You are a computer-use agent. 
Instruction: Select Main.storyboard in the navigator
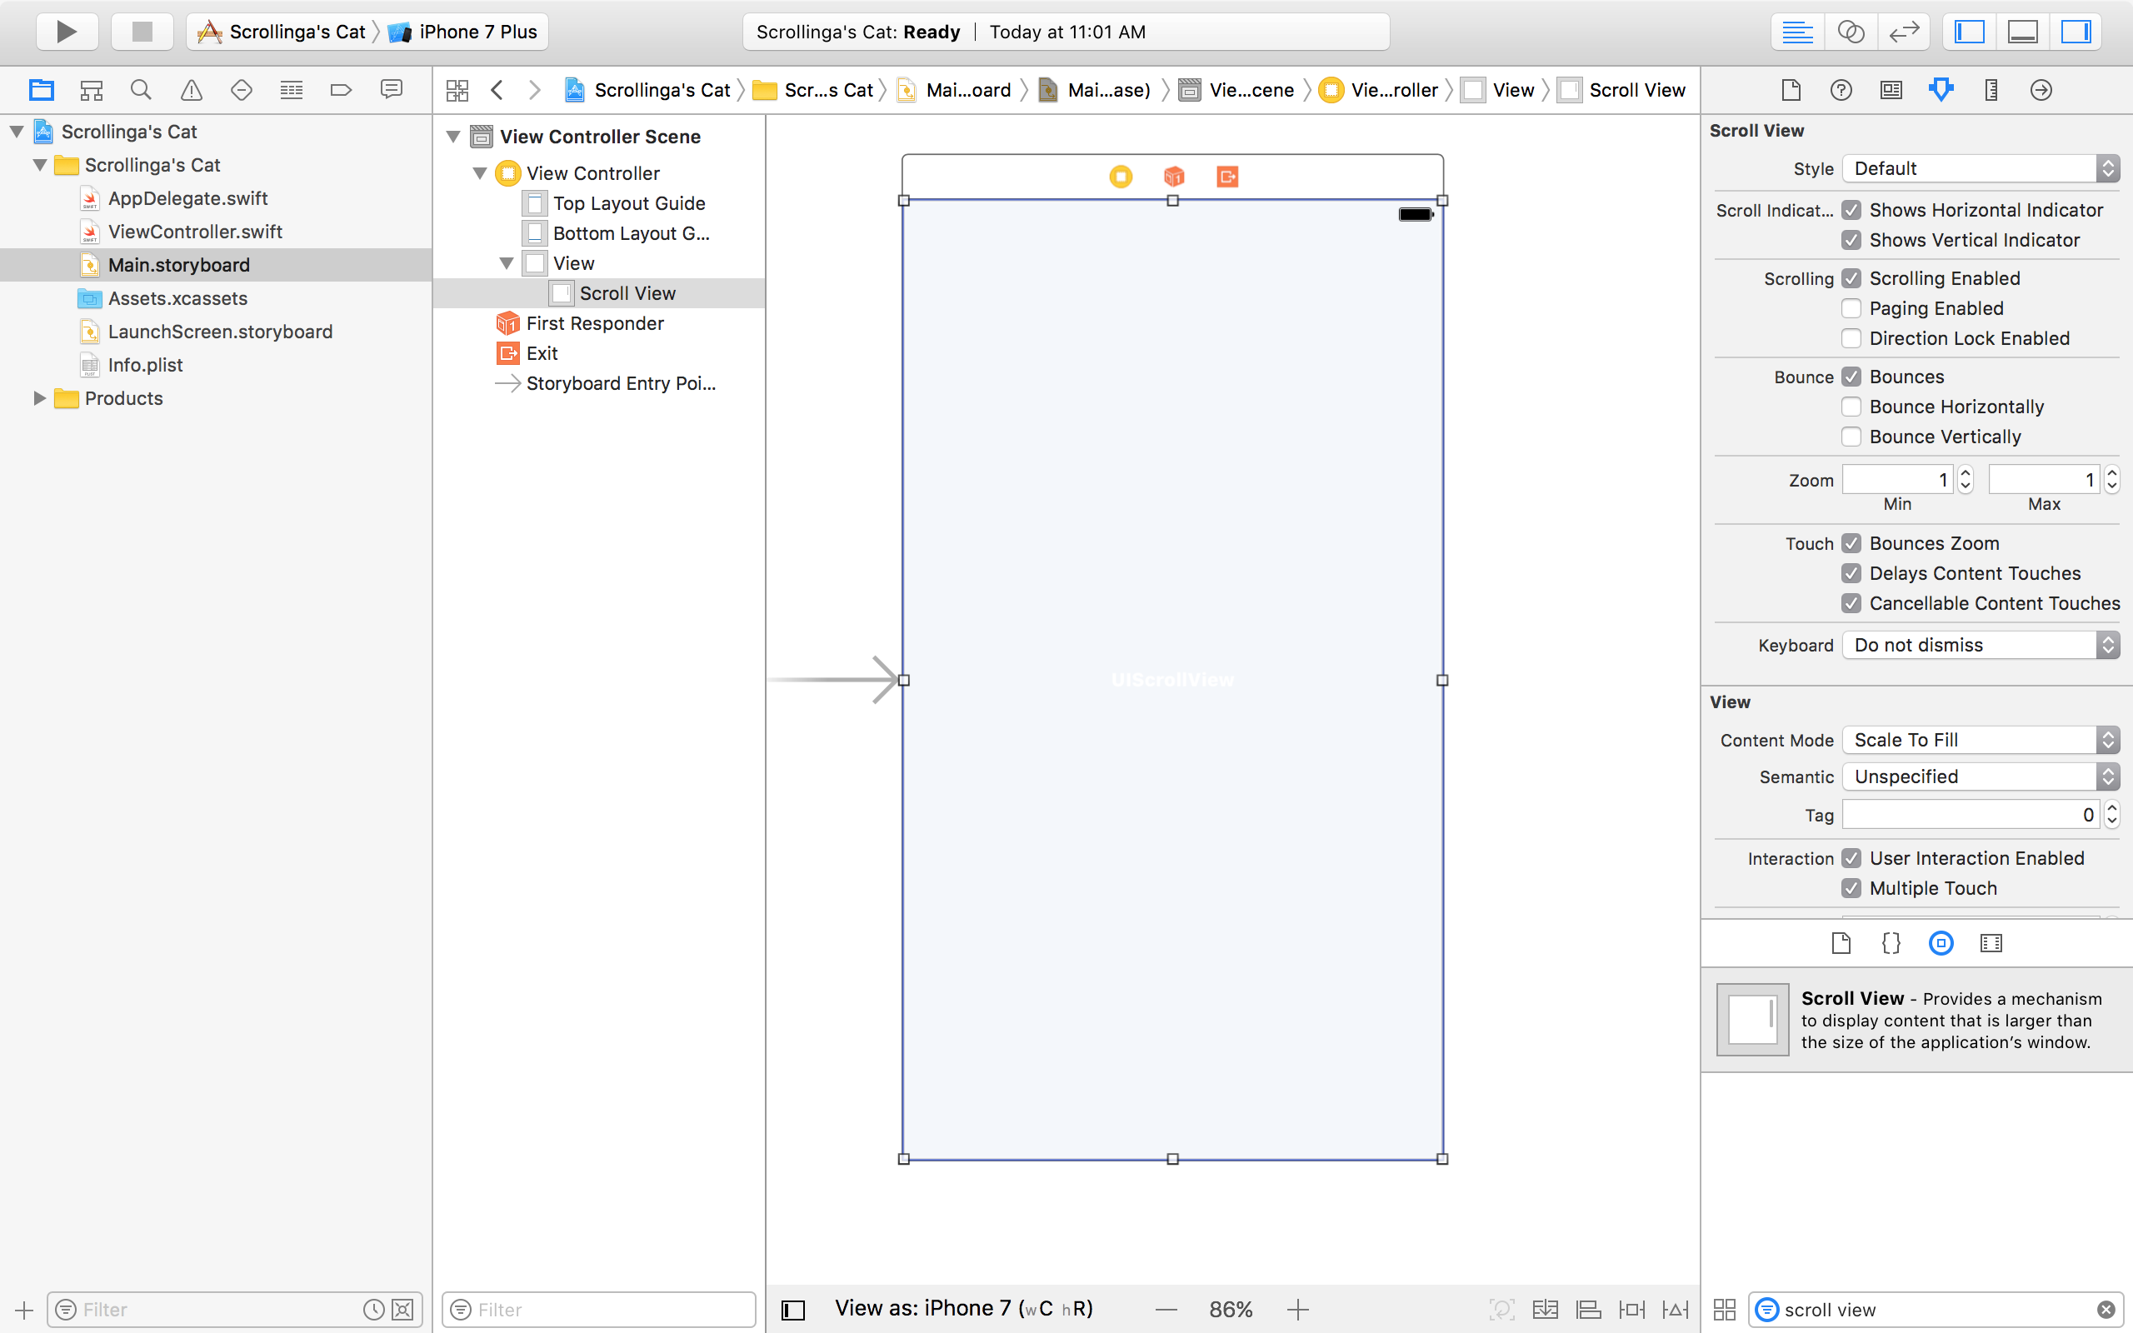tap(177, 264)
